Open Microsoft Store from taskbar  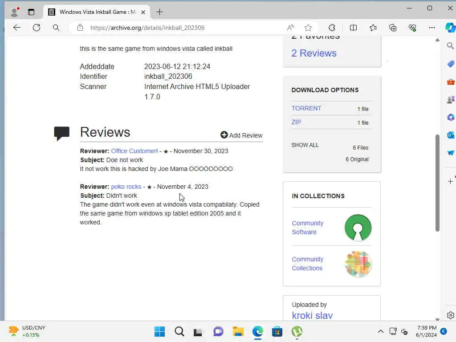click(277, 331)
